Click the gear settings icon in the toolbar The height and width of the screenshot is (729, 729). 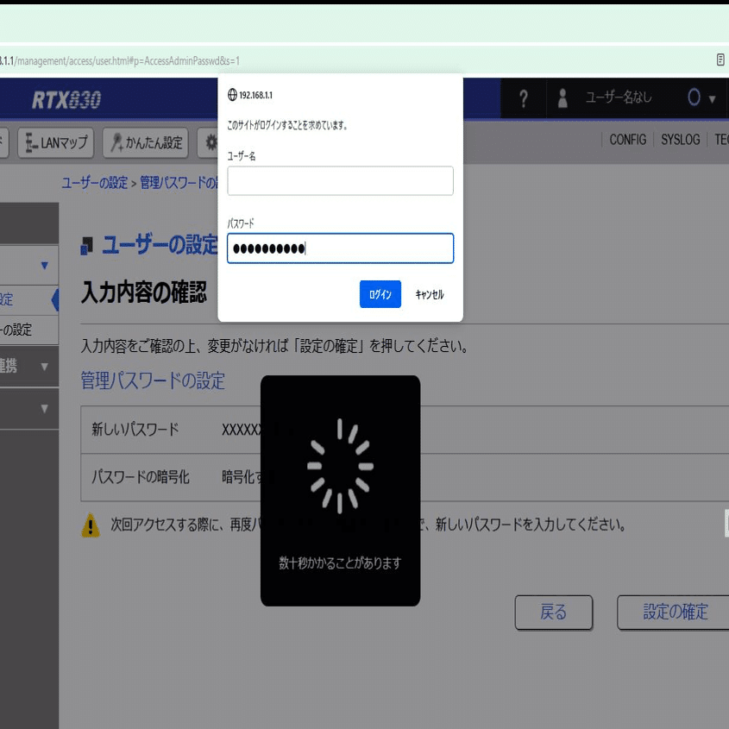point(209,143)
